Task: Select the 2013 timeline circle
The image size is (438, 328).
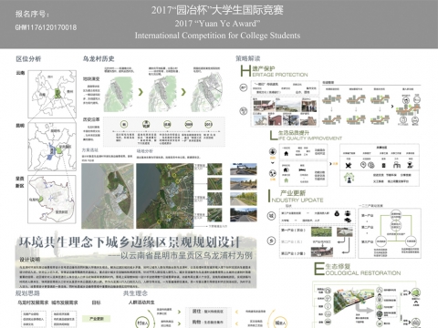Action: pos(208,124)
